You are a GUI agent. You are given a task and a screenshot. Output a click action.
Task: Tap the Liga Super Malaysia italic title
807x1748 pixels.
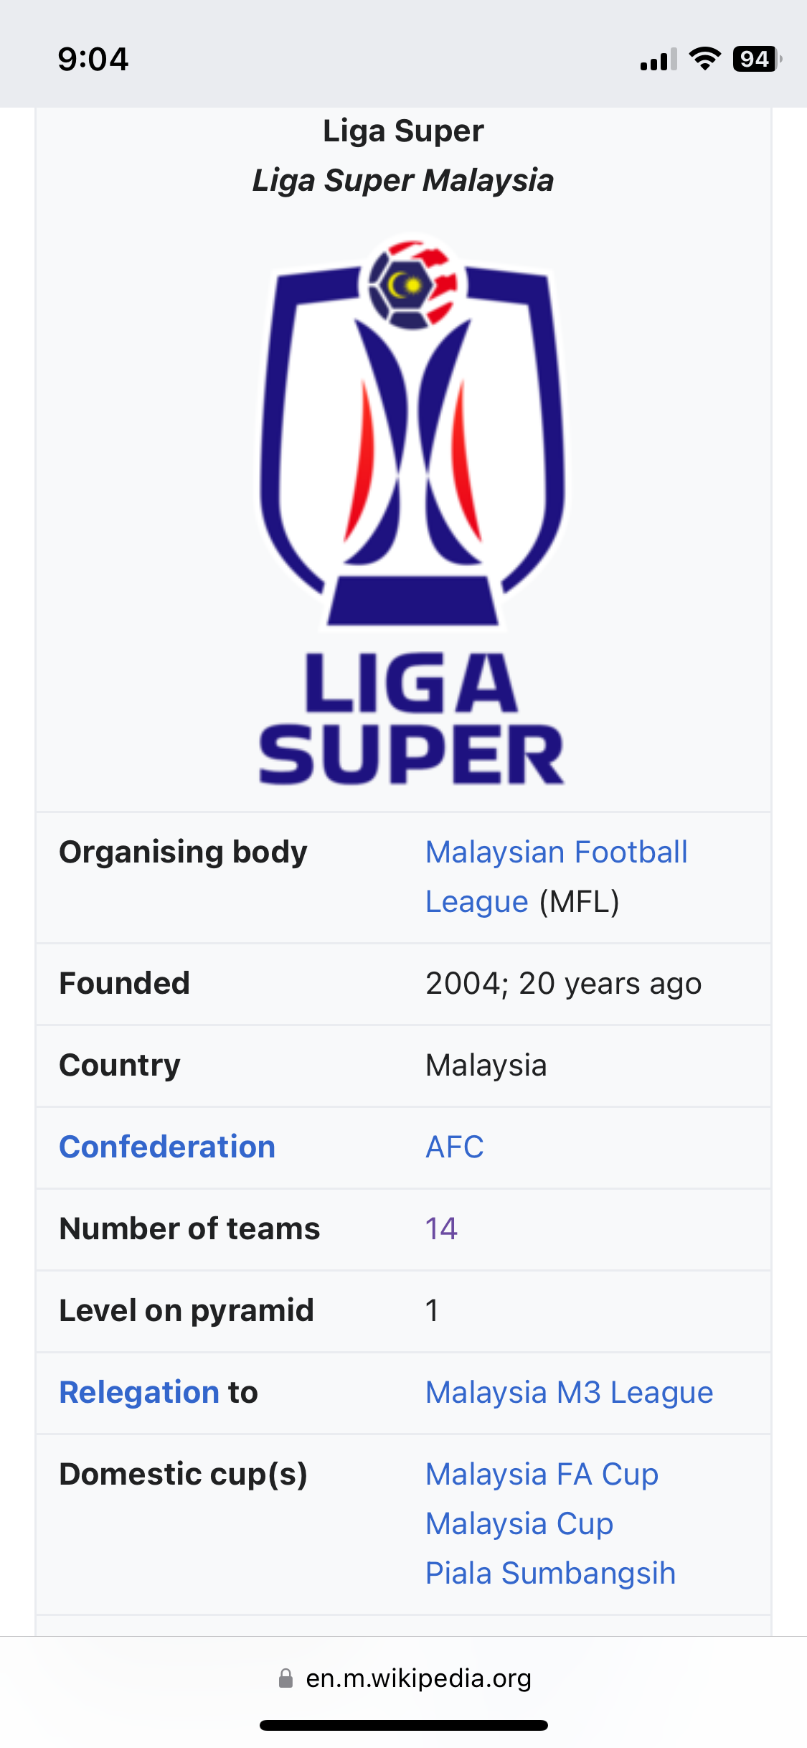tap(403, 180)
